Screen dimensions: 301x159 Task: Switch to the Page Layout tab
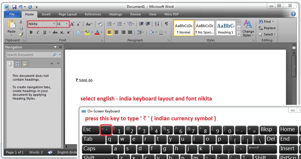[x=67, y=14]
